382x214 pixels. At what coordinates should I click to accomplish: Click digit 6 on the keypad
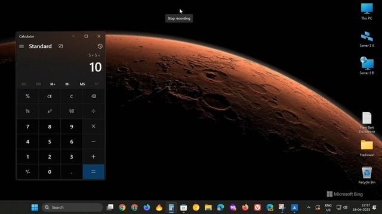pos(72,141)
